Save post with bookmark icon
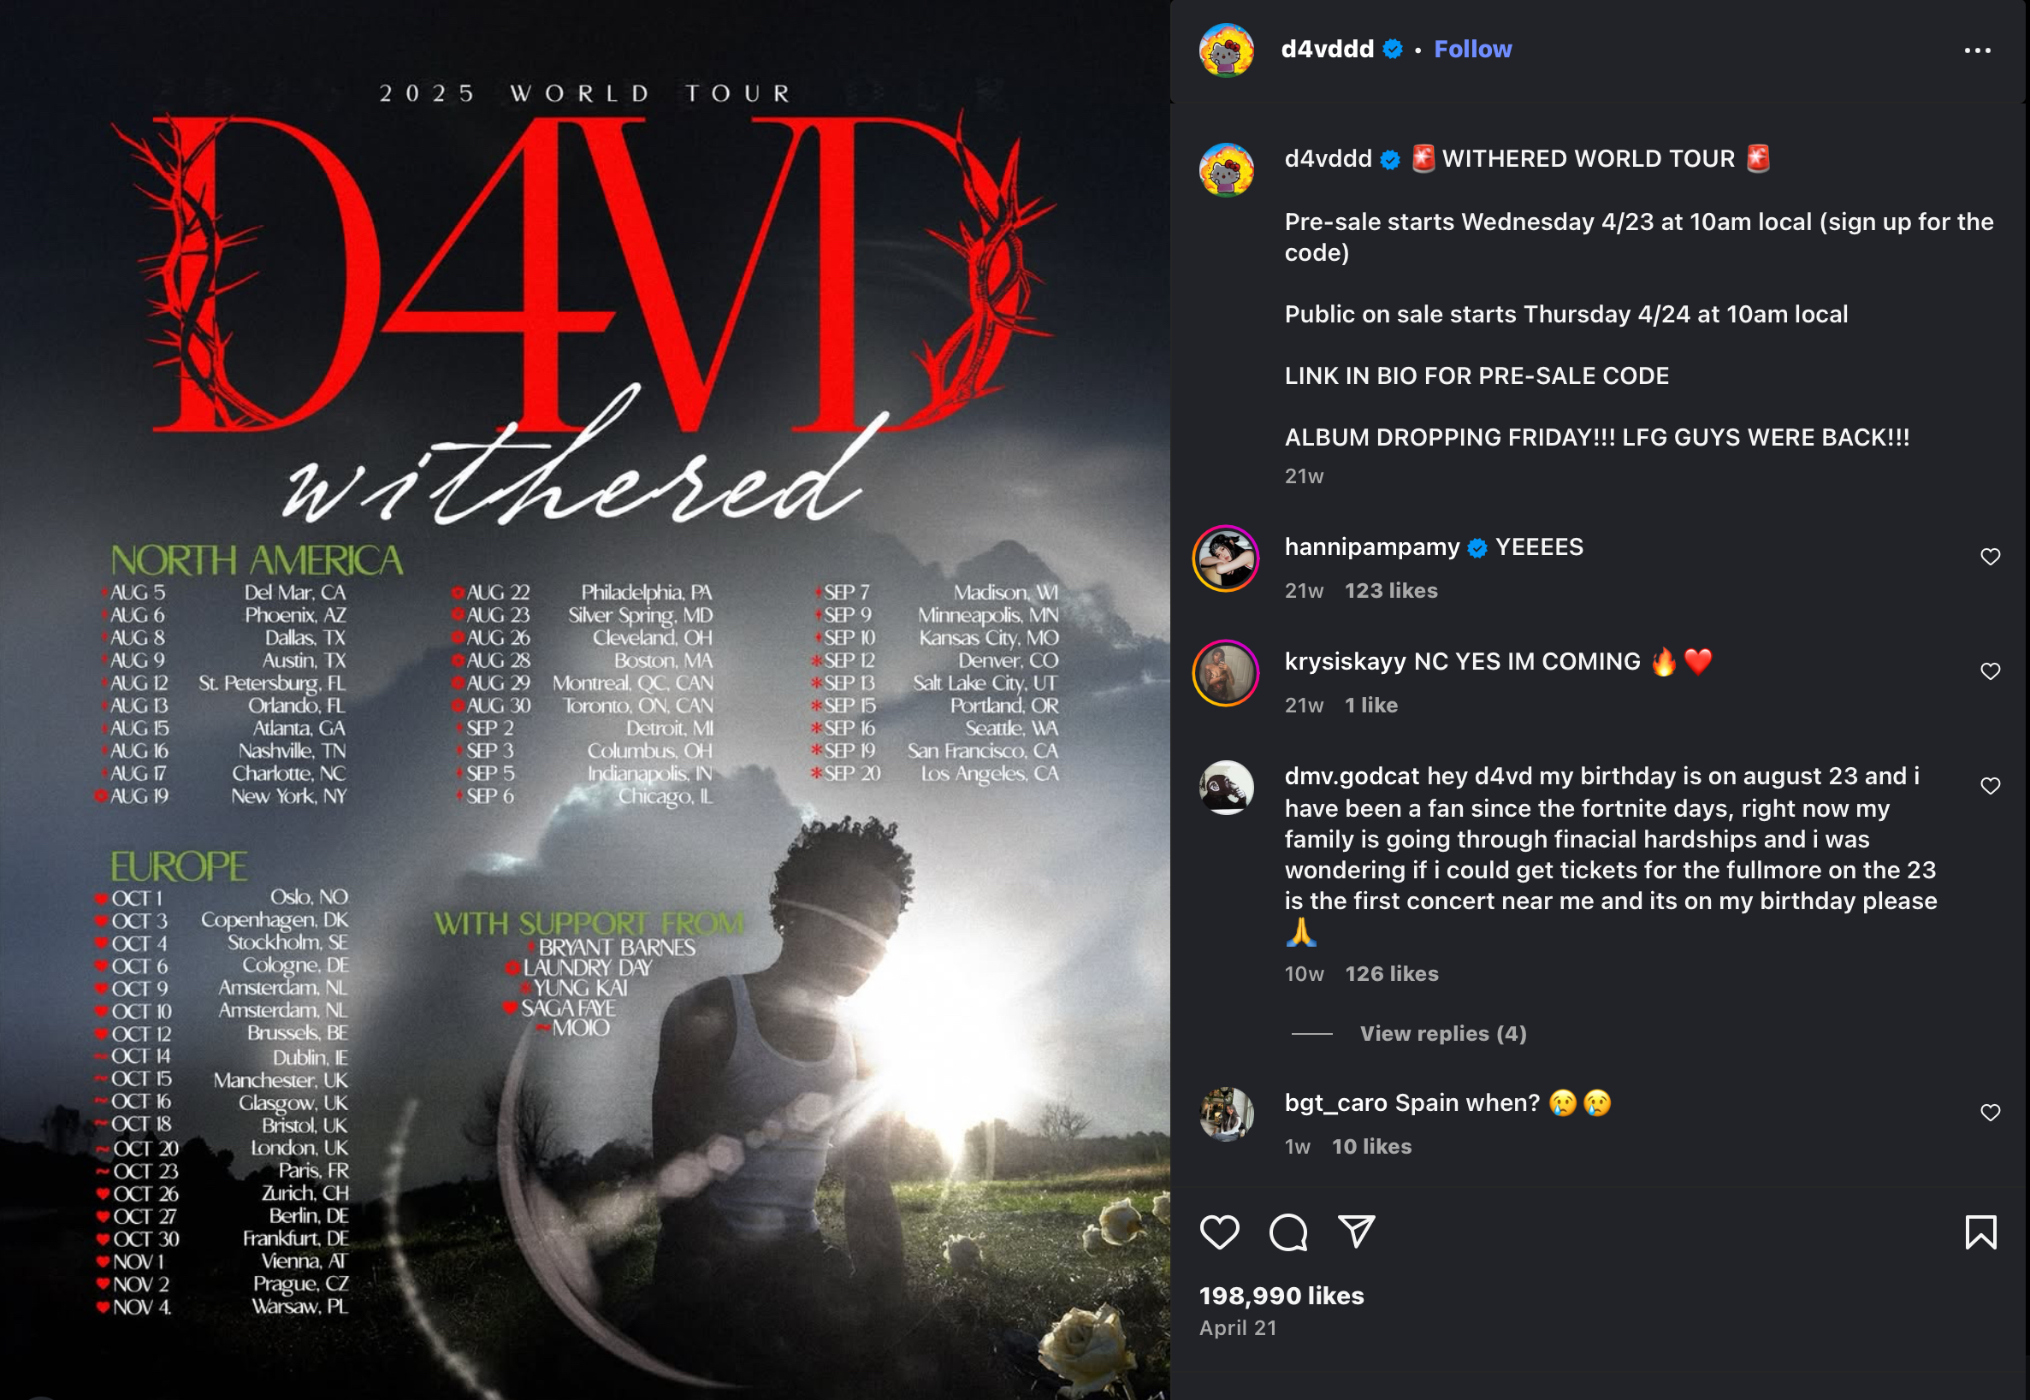This screenshot has height=1400, width=2030. (1981, 1232)
